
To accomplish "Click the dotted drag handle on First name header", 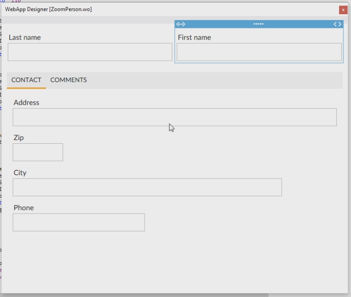I will coord(258,24).
